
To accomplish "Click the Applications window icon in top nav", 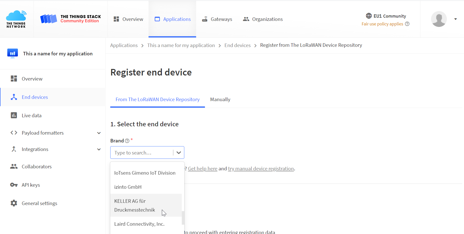I will [157, 19].
